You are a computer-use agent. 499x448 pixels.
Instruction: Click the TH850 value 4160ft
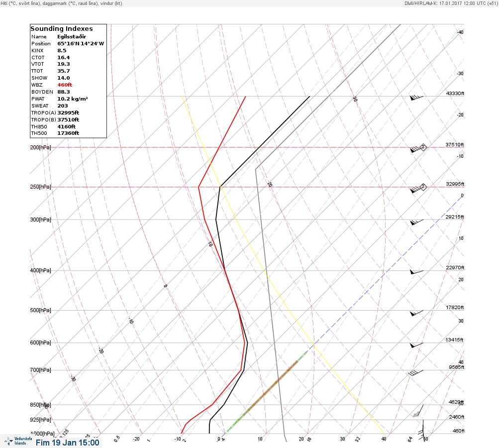pyautogui.click(x=66, y=127)
